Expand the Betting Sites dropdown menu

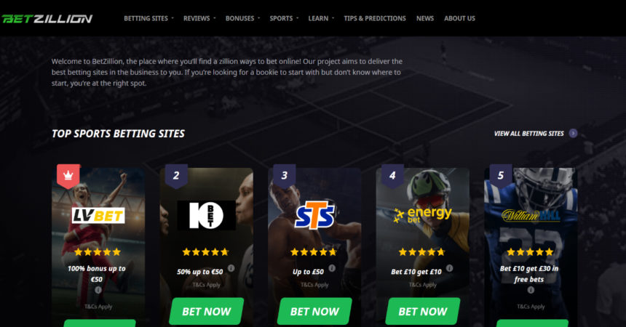tap(148, 18)
